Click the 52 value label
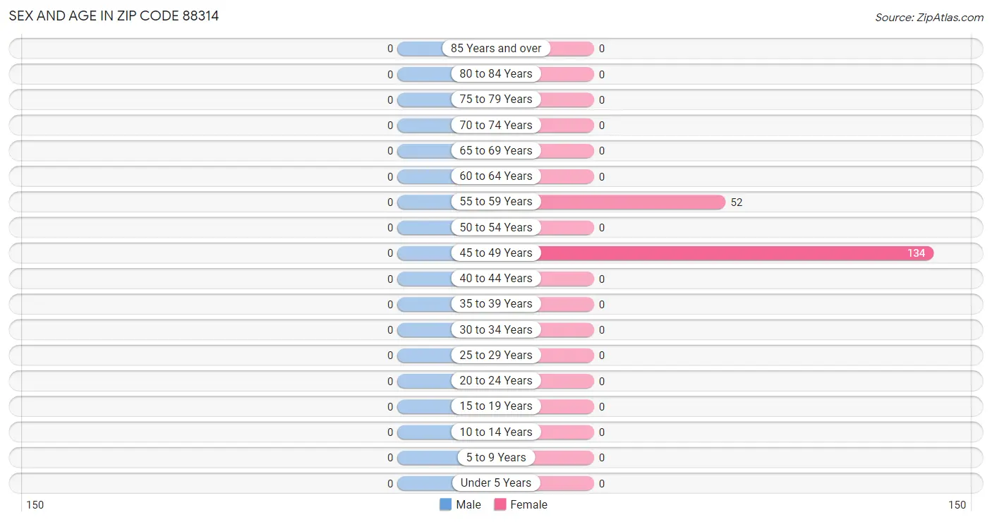Image resolution: width=992 pixels, height=522 pixels. pos(737,202)
